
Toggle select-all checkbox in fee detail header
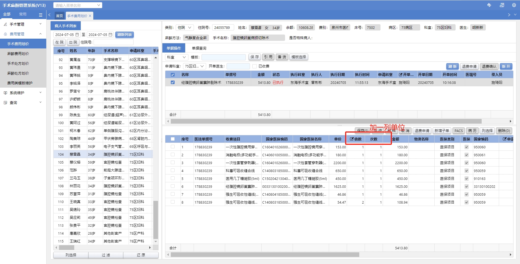[173, 139]
